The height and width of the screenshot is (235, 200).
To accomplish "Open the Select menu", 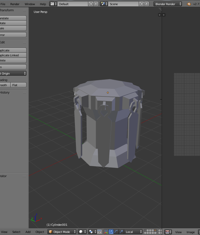I will (16, 232).
